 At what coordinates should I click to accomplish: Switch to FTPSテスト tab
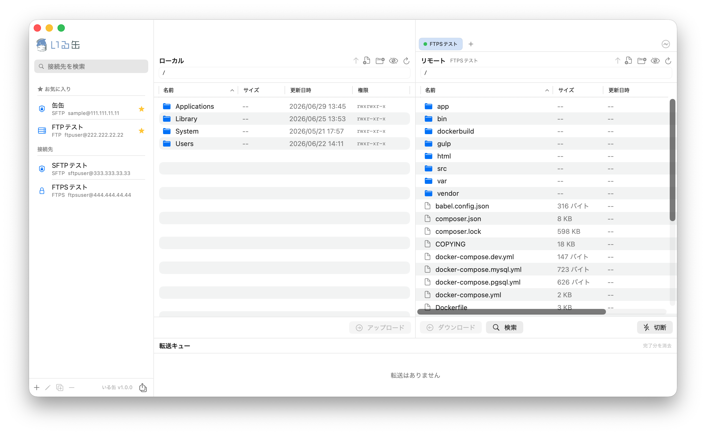(x=441, y=44)
